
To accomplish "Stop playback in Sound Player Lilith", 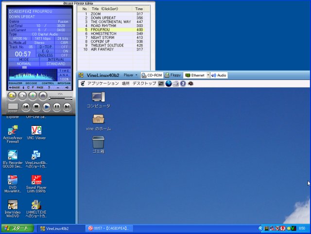I will tap(36, 106).
